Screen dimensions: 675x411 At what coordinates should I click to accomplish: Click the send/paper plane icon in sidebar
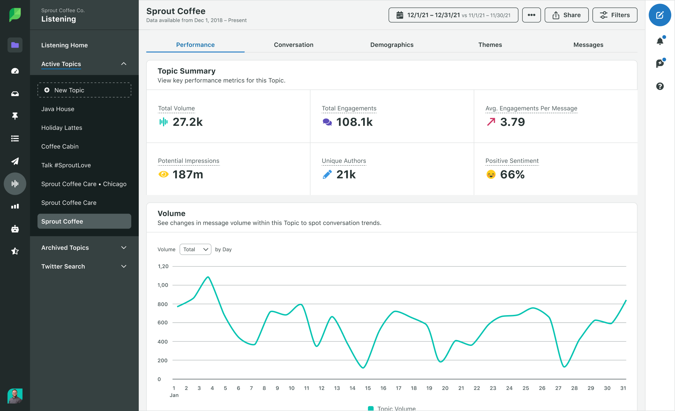tap(15, 160)
